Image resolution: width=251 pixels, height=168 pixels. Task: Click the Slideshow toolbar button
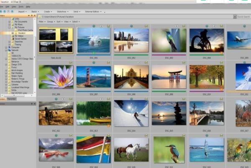click(x=62, y=12)
